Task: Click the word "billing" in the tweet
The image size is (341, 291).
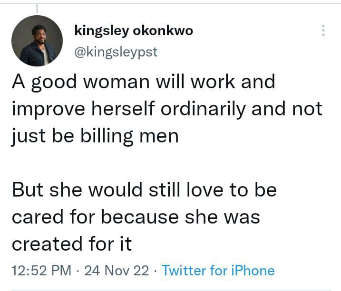Action: [x=110, y=136]
